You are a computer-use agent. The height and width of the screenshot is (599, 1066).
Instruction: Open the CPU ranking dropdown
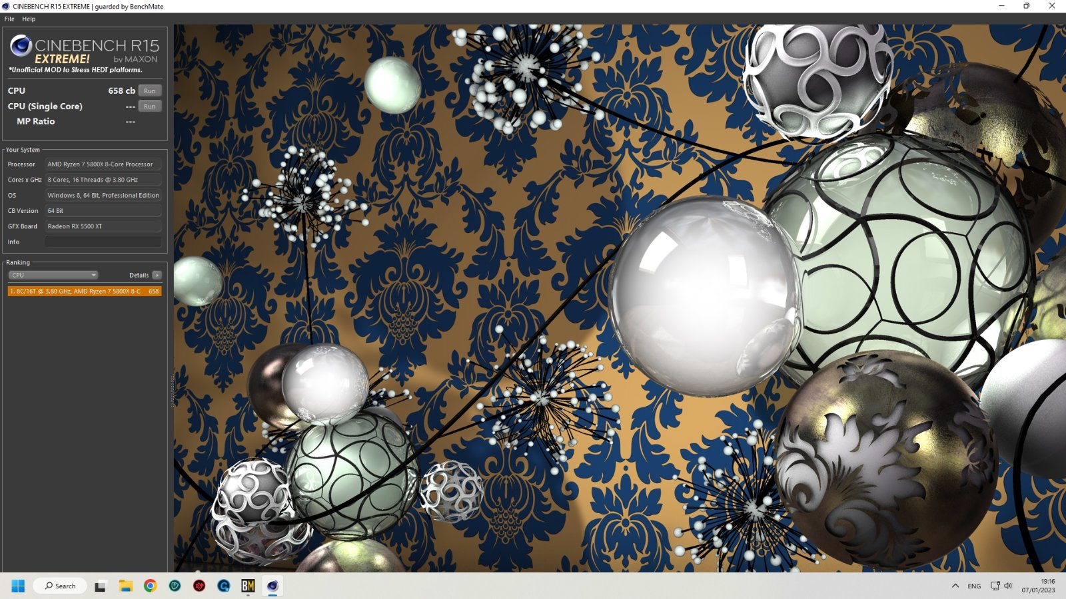[x=53, y=275]
